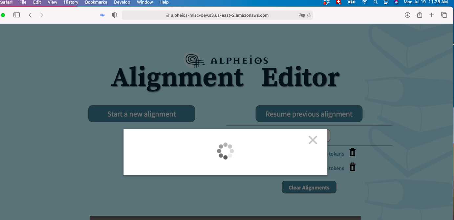Show the Downloads list in Safari toolbar
This screenshot has width=454, height=220.
[x=407, y=15]
